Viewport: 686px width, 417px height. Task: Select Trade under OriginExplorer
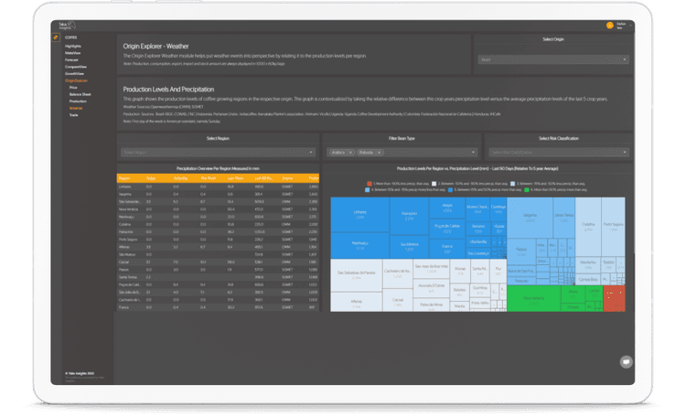pyautogui.click(x=73, y=115)
